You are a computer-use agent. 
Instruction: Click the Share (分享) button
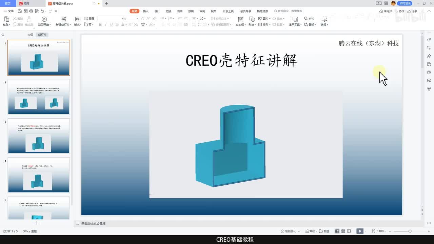pyautogui.click(x=413, y=11)
